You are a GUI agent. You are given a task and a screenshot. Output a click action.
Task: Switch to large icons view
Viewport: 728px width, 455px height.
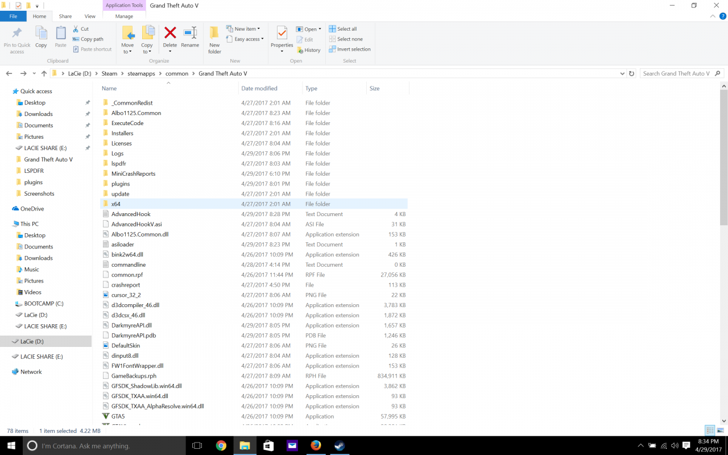tap(720, 431)
